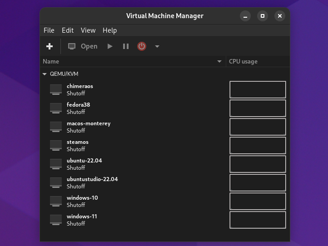Select the windows-10 name text

(82, 198)
